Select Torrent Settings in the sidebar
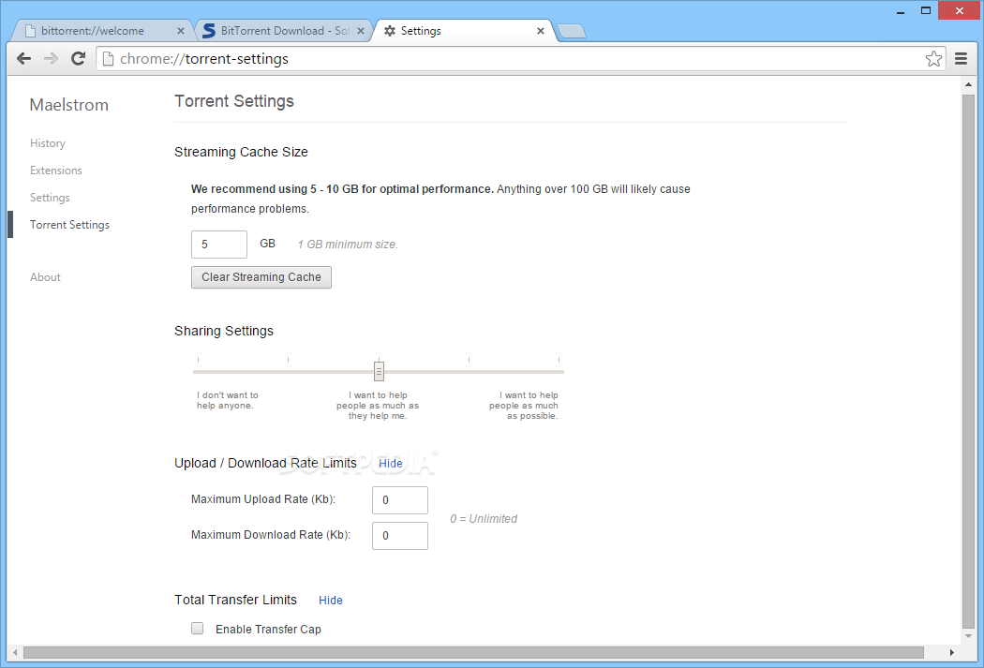Viewport: 984px width, 668px height. point(69,225)
